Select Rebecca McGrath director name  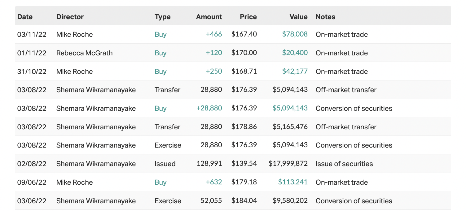84,53
